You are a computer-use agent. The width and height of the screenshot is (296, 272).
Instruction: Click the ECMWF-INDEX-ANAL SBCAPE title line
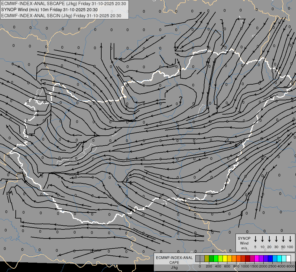point(63,4)
